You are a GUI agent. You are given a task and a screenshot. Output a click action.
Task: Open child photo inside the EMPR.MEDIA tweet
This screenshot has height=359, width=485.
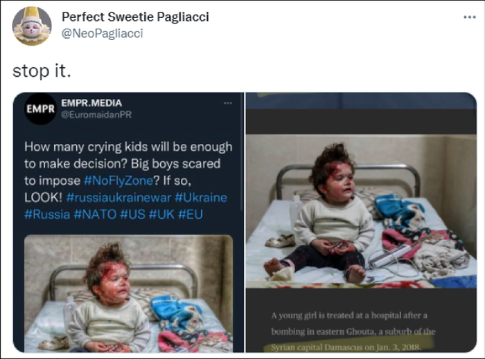pos(128,294)
